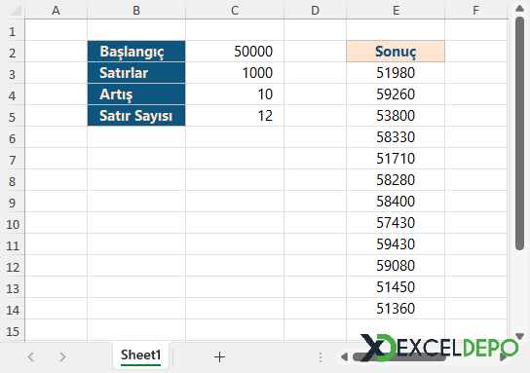Select result cell 53800

396,116
